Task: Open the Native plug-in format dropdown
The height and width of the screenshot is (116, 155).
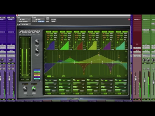Action: [54, 22]
